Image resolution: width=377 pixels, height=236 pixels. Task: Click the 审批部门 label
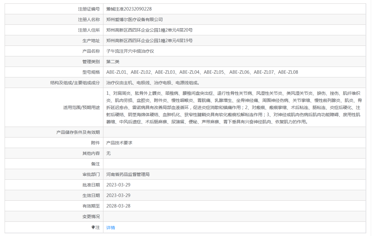click(x=91, y=174)
